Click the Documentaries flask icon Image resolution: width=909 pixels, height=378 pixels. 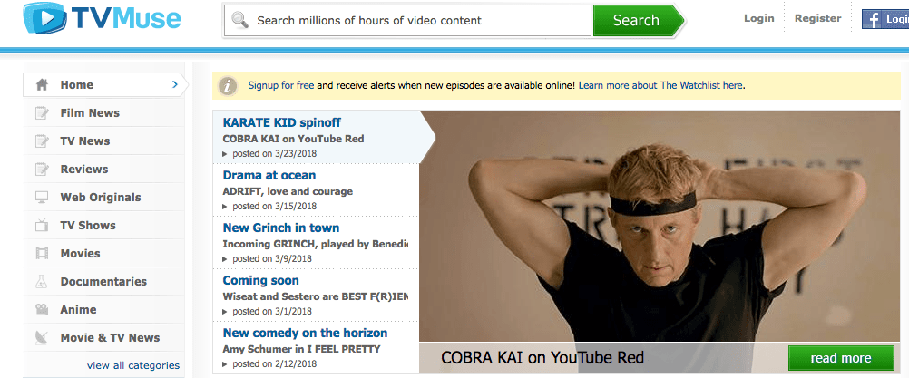42,281
